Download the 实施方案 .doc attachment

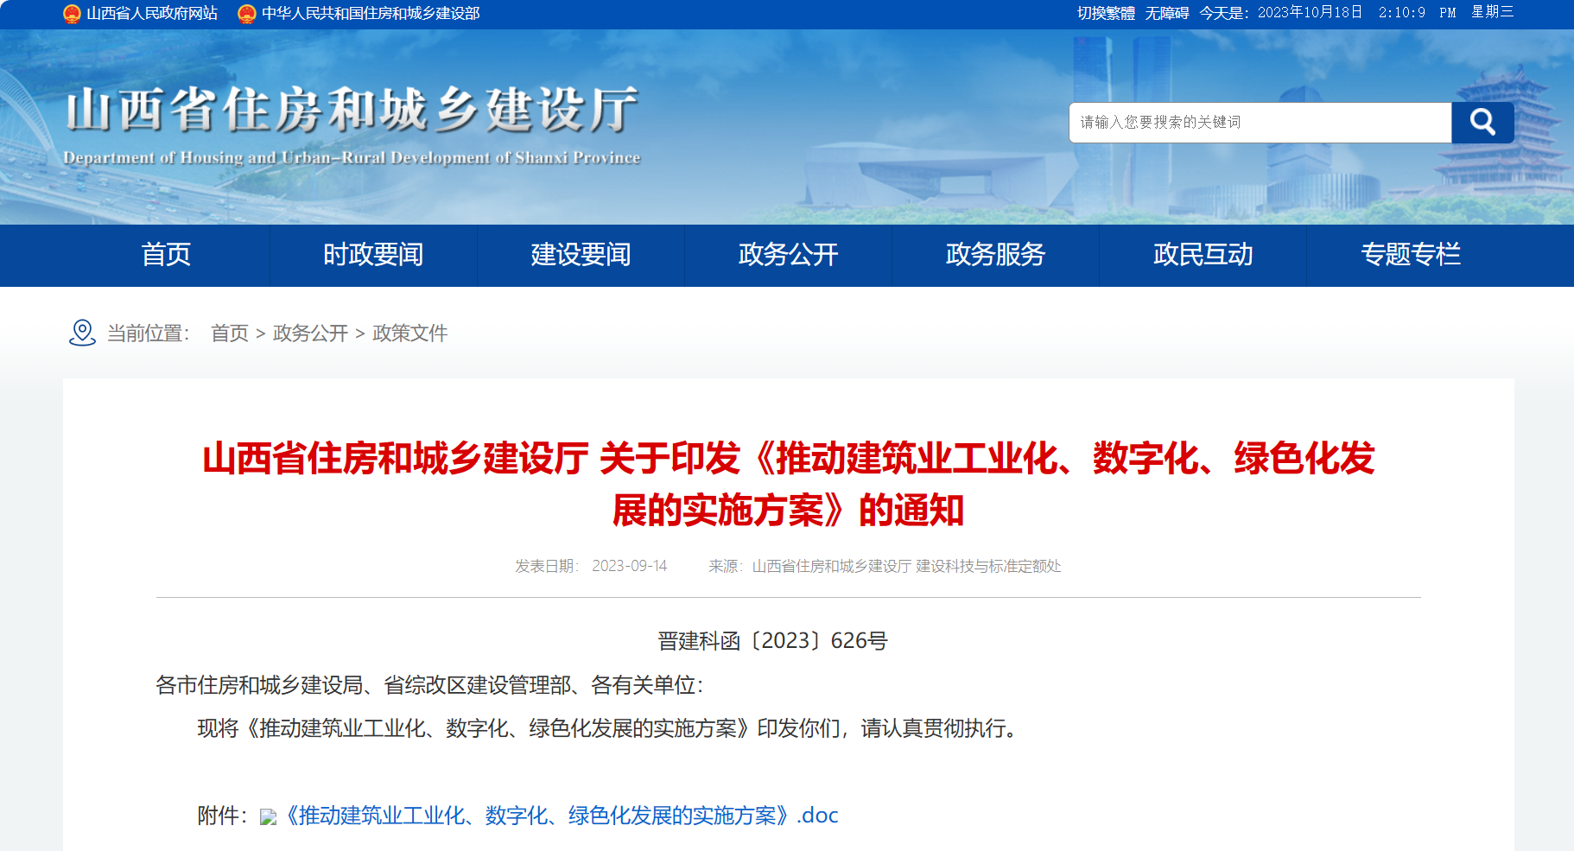(562, 816)
